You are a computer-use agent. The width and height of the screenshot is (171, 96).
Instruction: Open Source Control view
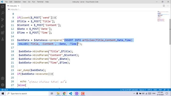coord(3,19)
